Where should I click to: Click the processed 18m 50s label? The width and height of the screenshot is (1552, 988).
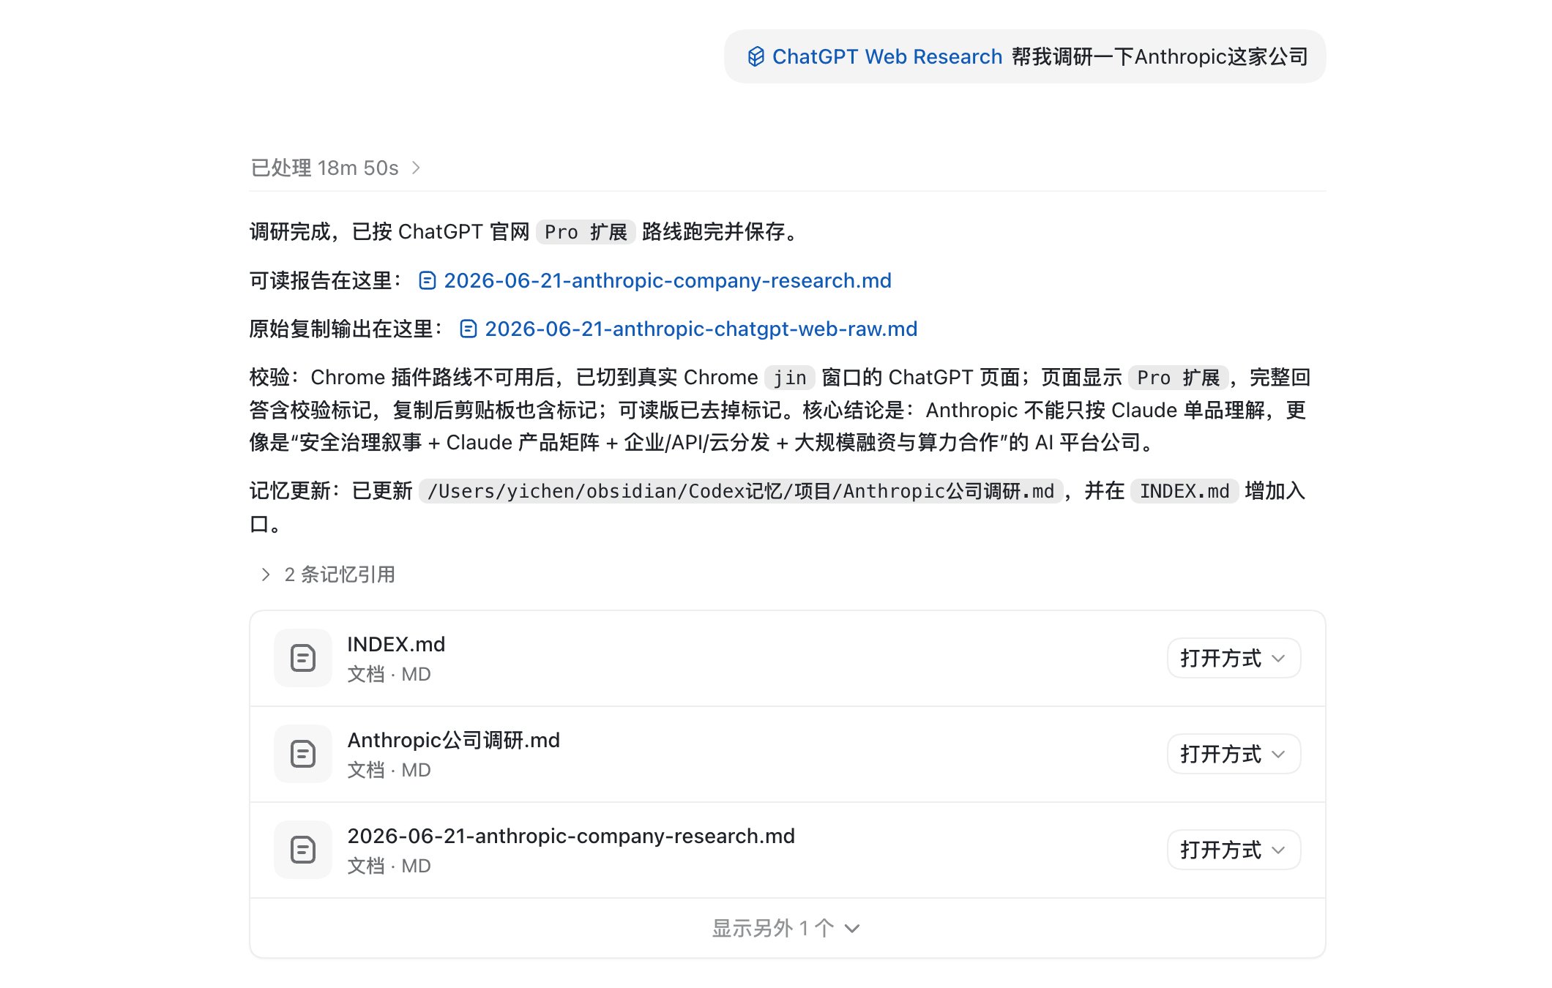(324, 168)
